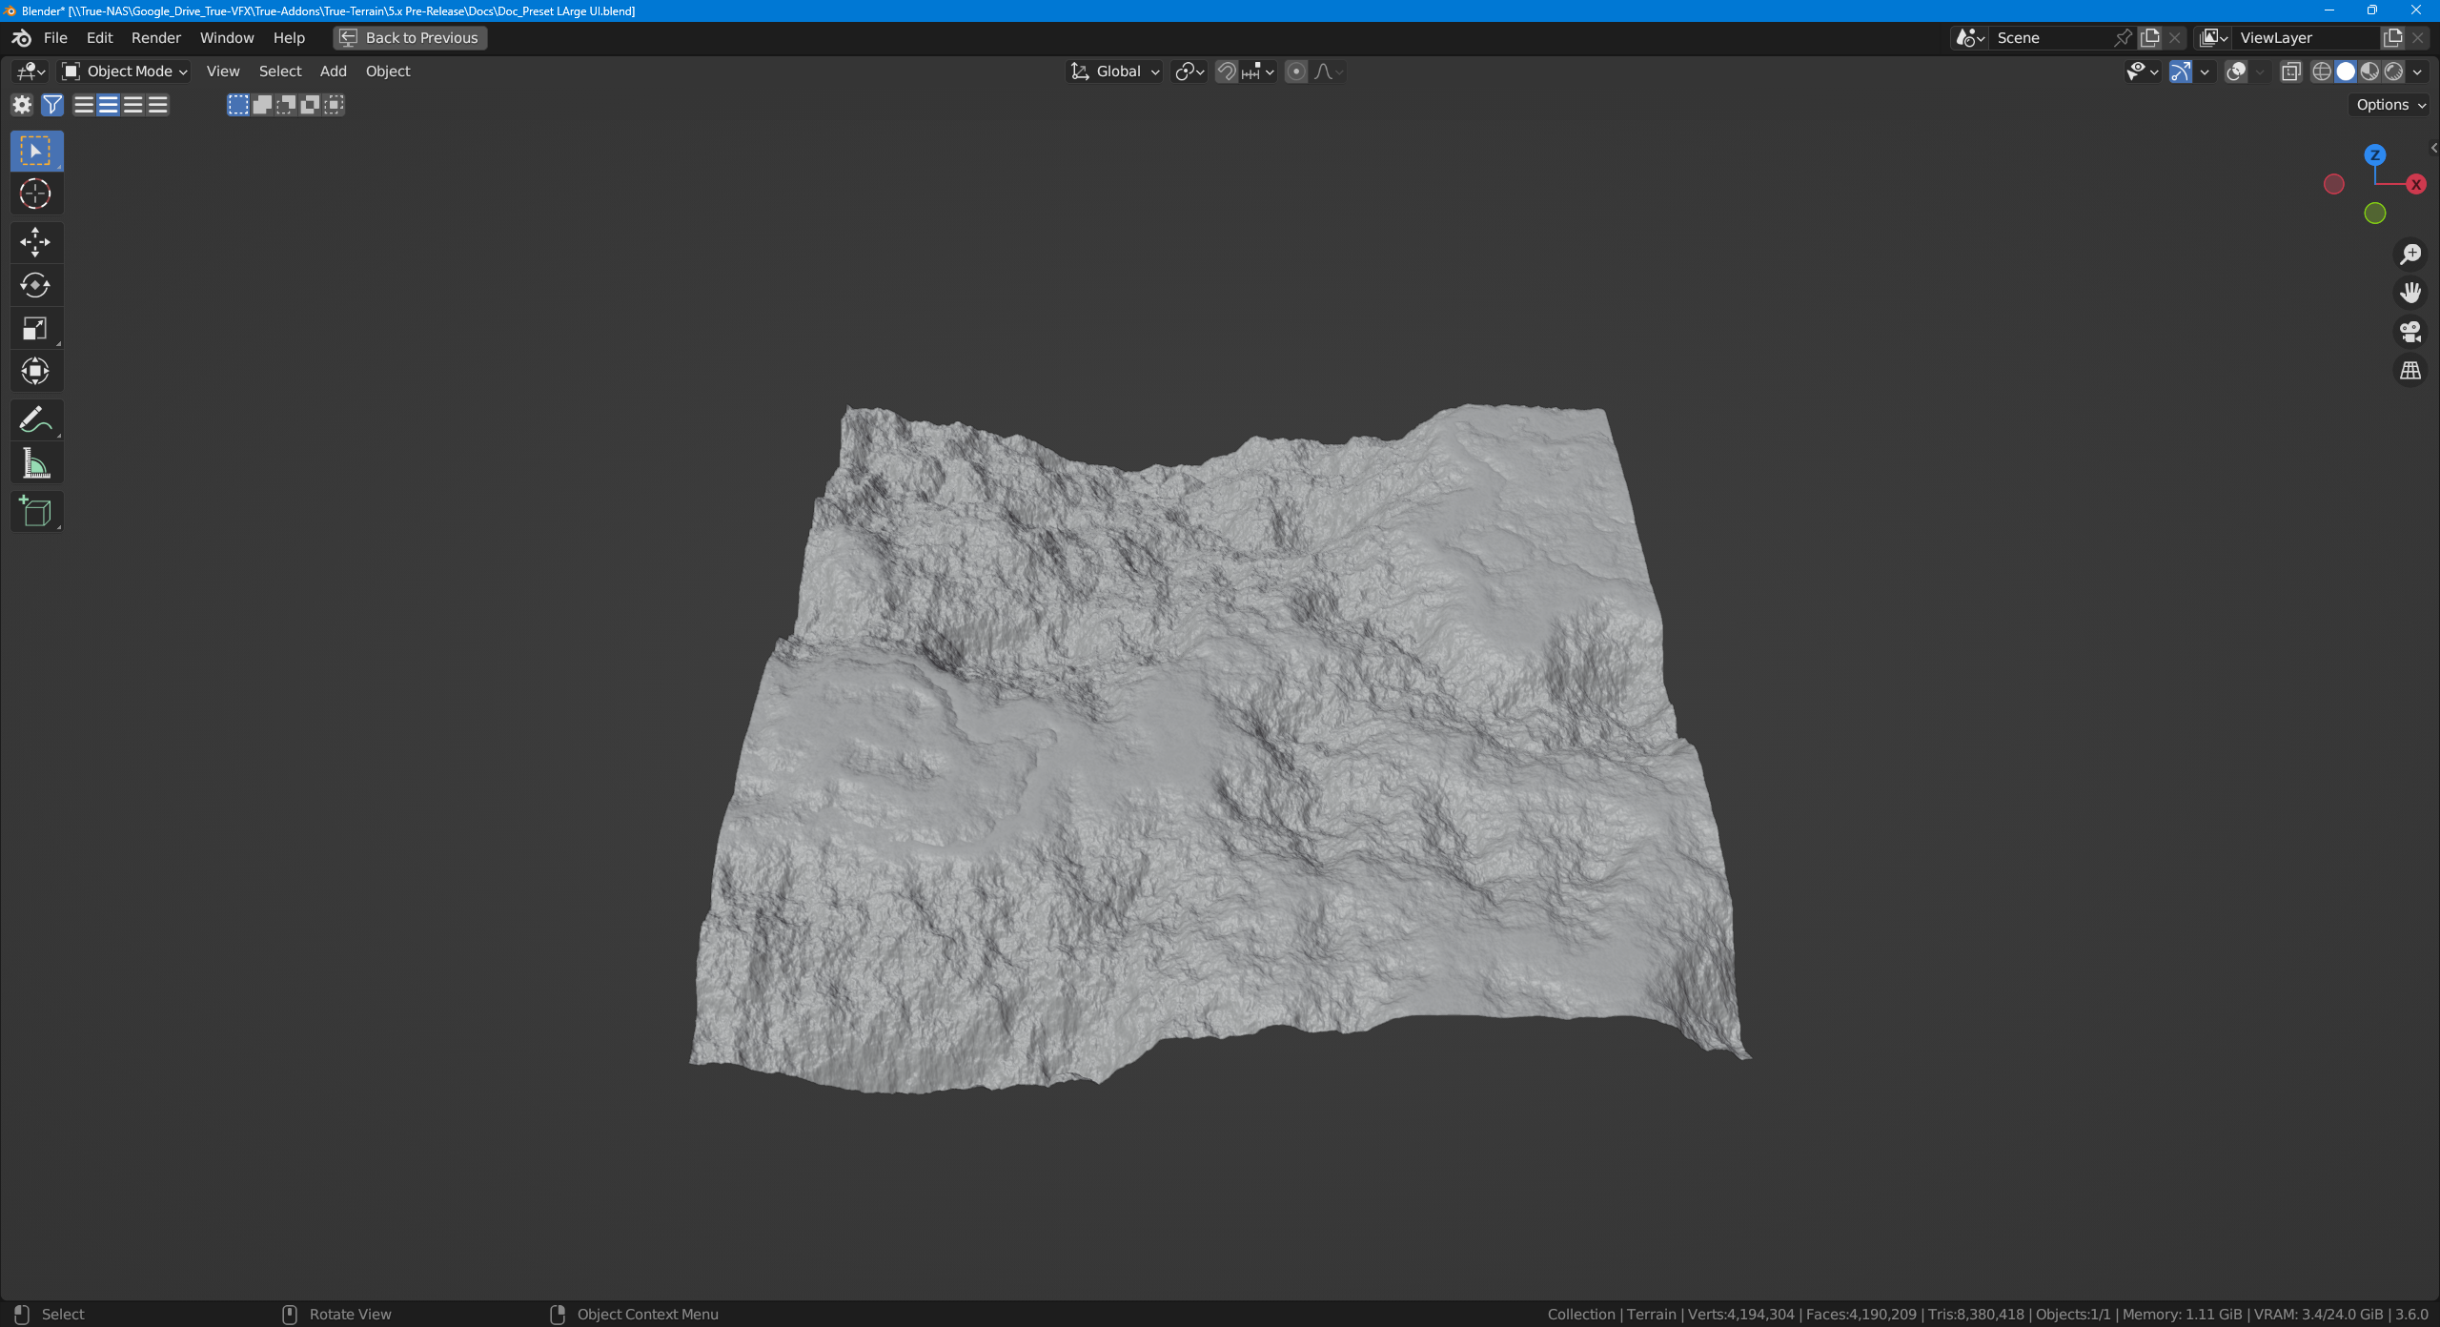Toggle the viewport gizmos button
This screenshot has height=1327, width=2440.
tap(2180, 71)
